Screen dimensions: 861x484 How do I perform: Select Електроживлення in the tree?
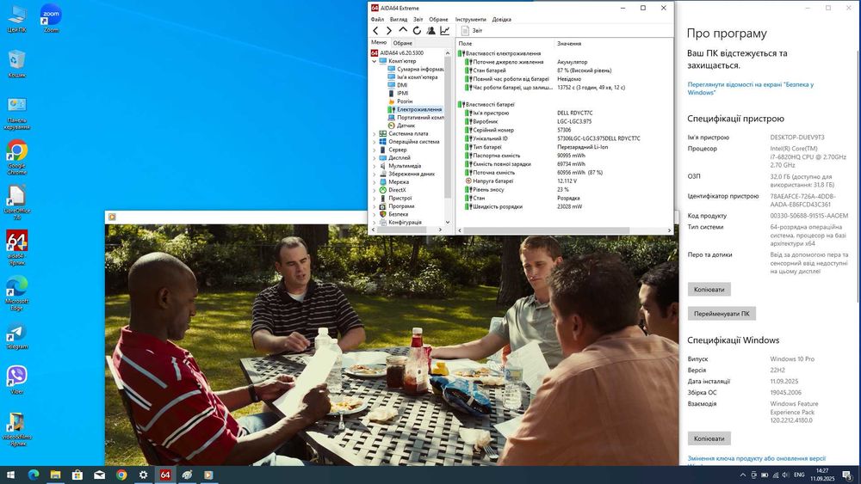tap(415, 110)
